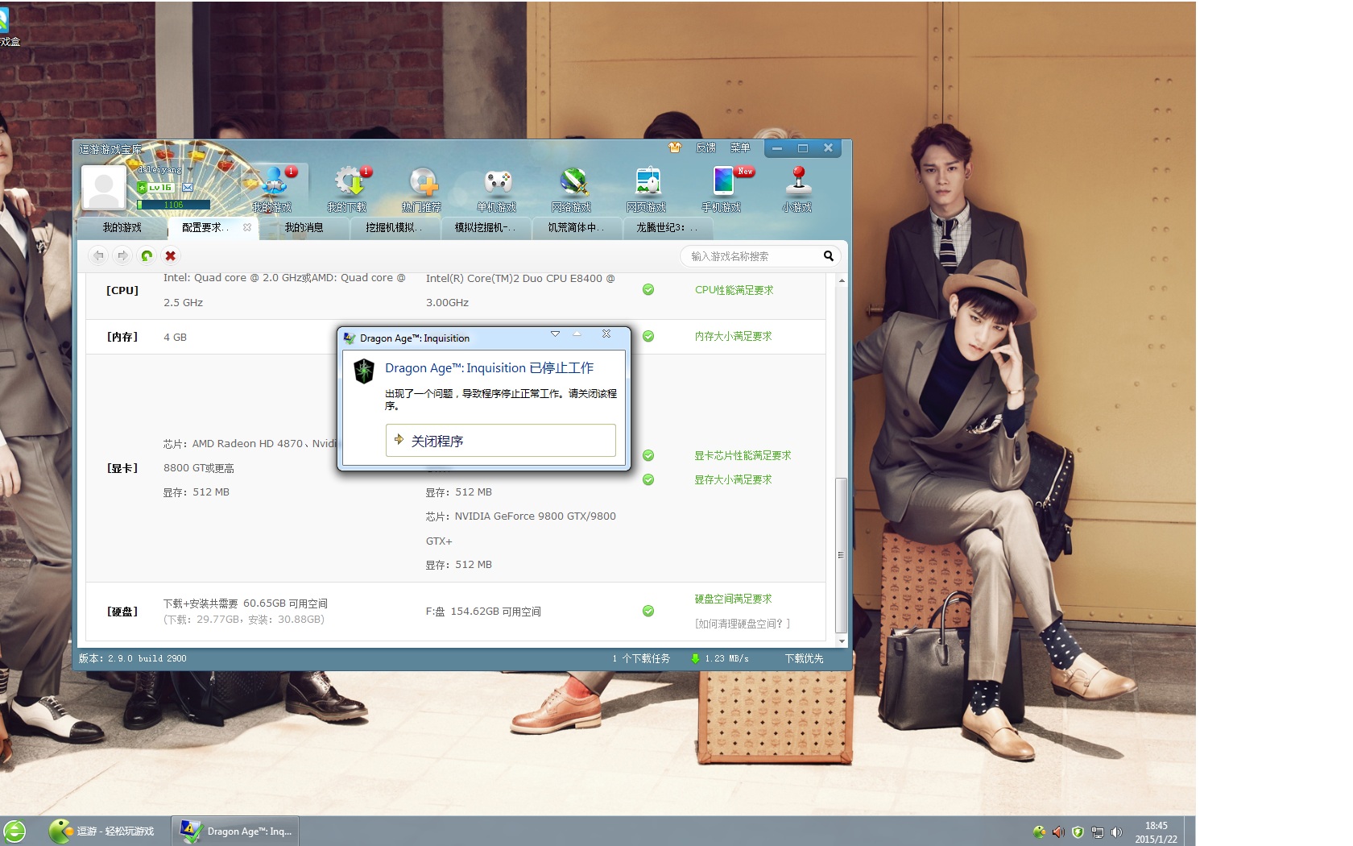Click the version 2.9.0 build 2900 text
Image resolution: width=1353 pixels, height=846 pixels.
(133, 658)
